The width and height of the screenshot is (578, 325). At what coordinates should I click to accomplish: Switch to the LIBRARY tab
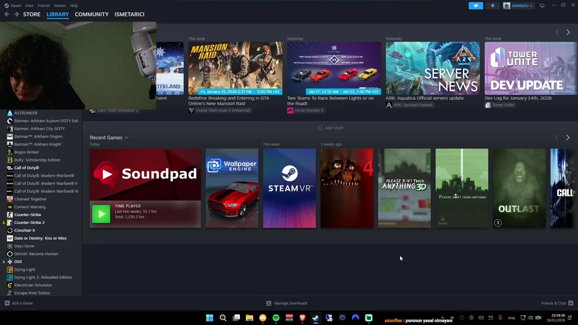[58, 14]
